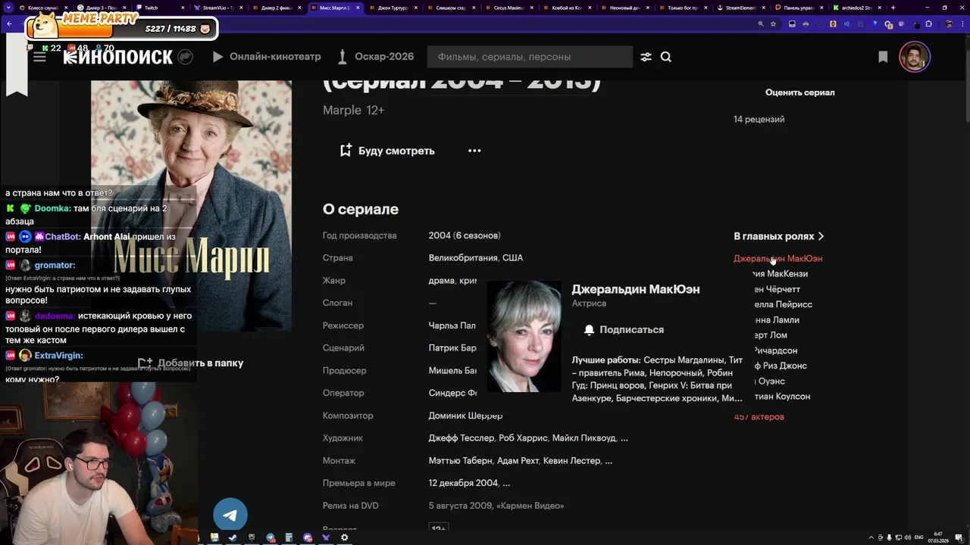Open the browser extensions puzzle icon

(x=928, y=23)
